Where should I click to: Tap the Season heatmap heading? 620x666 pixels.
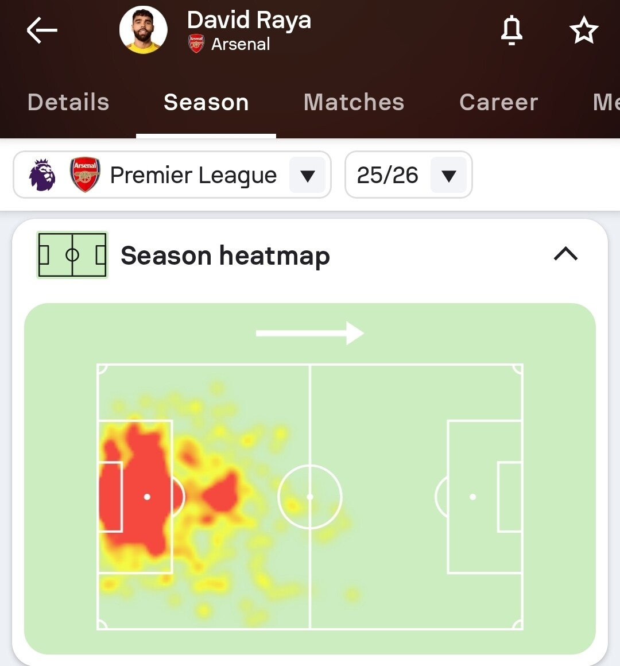click(x=225, y=255)
